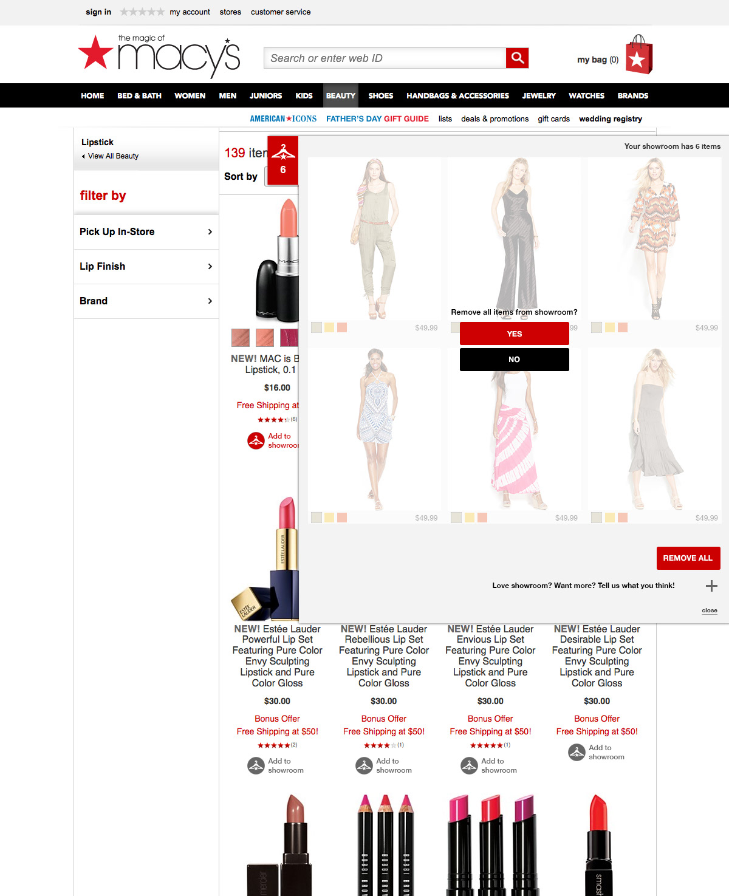Click hanger icon for Powerful Lip Set

pos(256,765)
